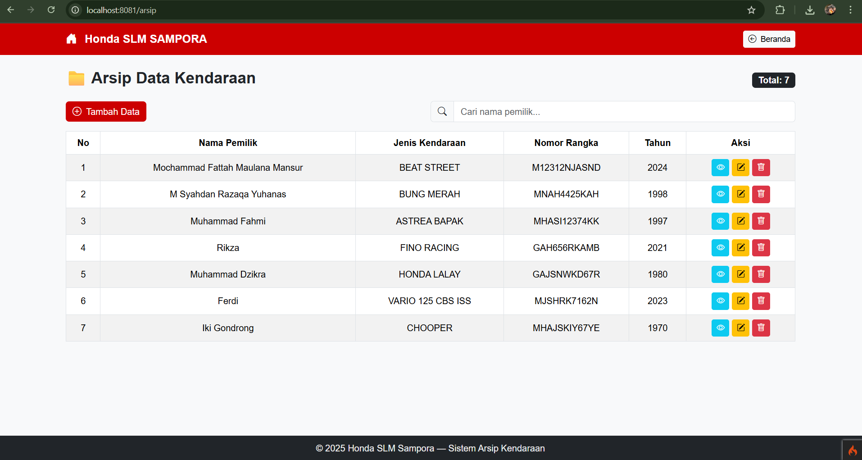This screenshot has width=862, height=460.
Task: View Iki Gondrong's CHOOPER details
Action: [720, 328]
